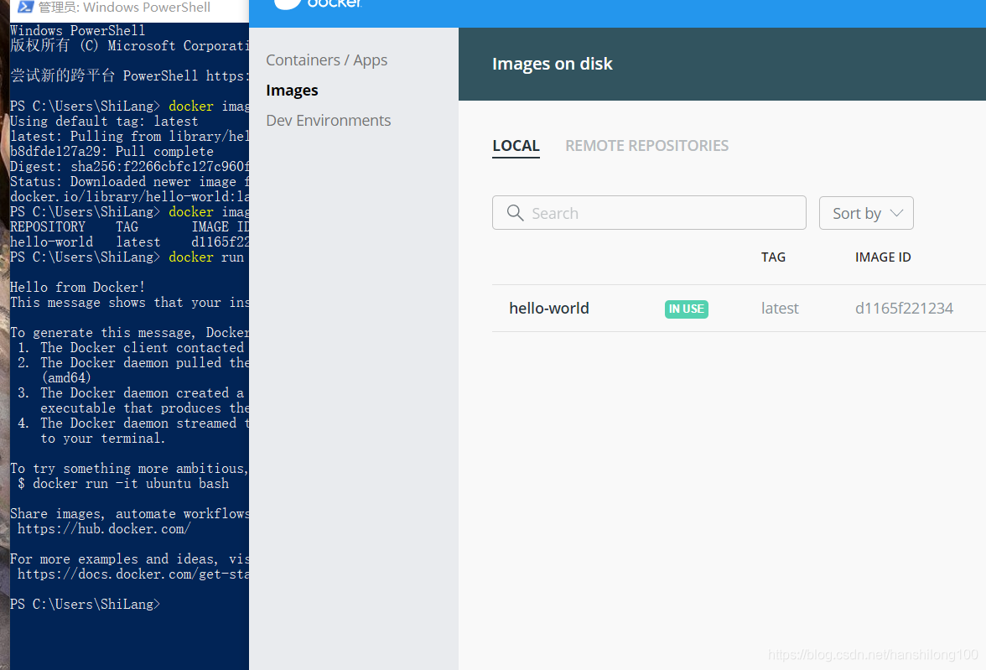Click the image Search input field
The width and height of the screenshot is (986, 670).
click(649, 213)
